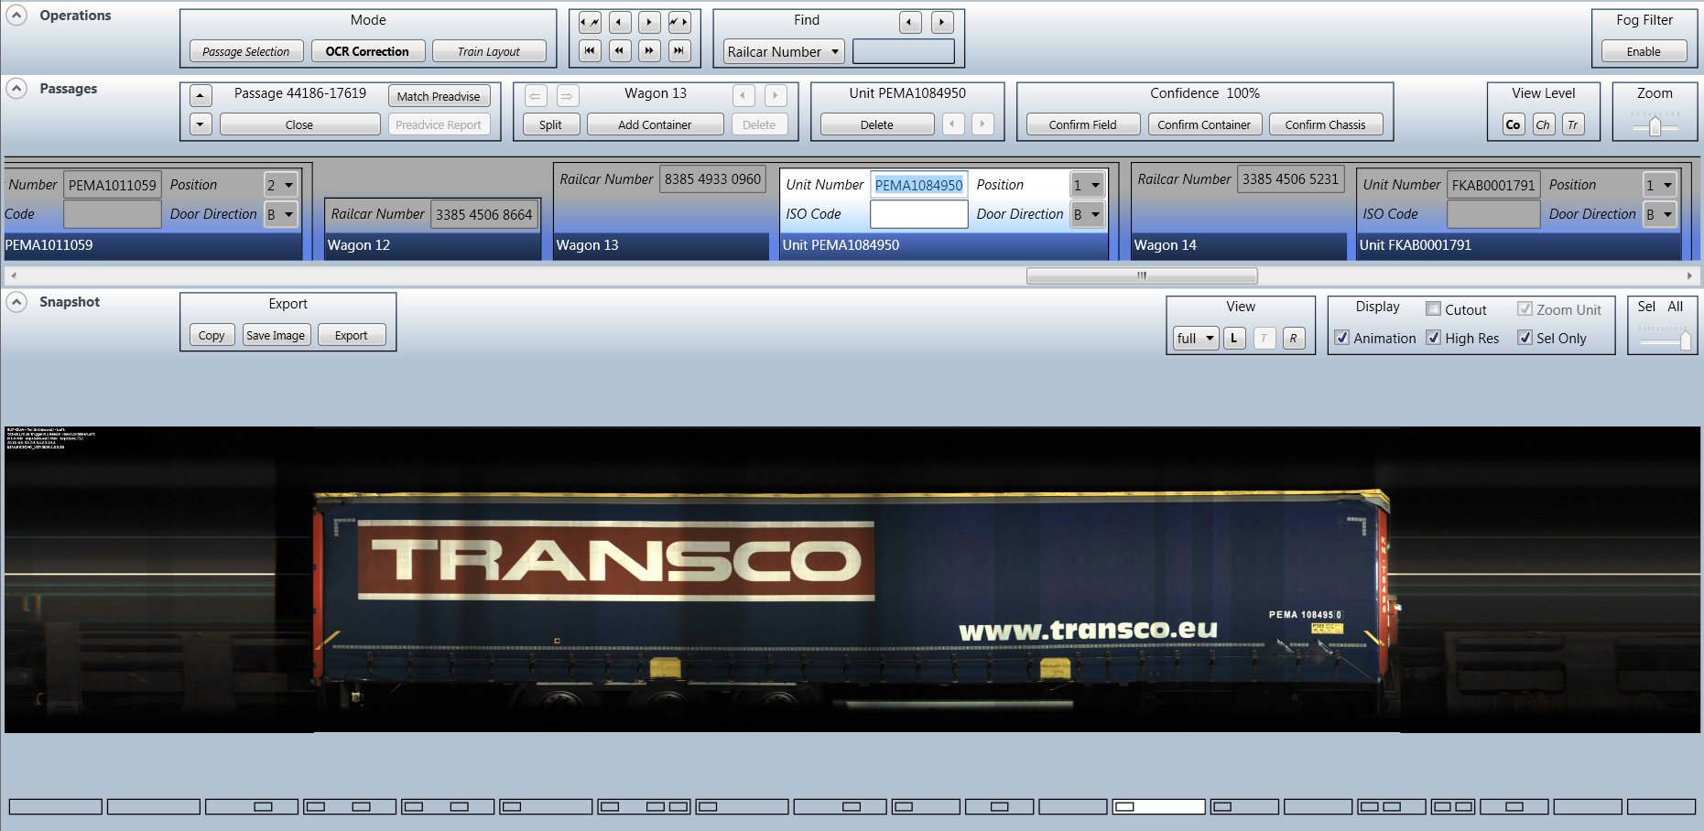
Task: Go to previous passage with up arrow
Action: 201,95
